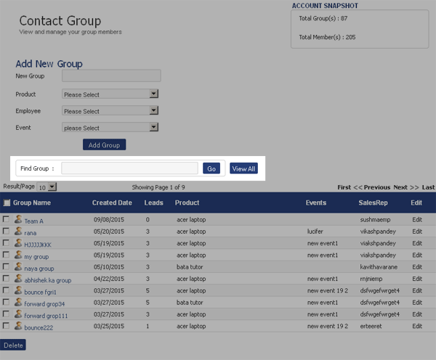Sort table by Created Date column header
Image resolution: width=436 pixels, height=360 pixels.
[112, 203]
